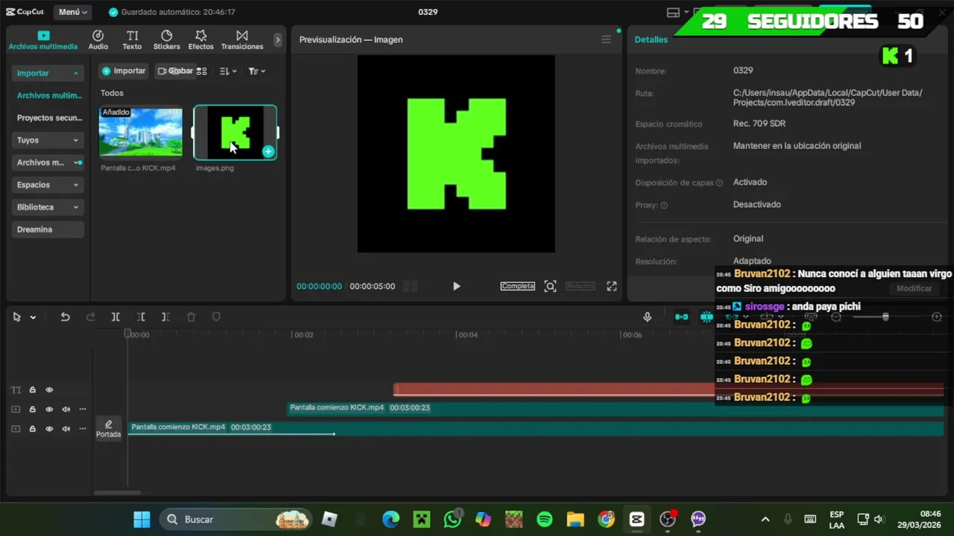Play the preview

(456, 286)
